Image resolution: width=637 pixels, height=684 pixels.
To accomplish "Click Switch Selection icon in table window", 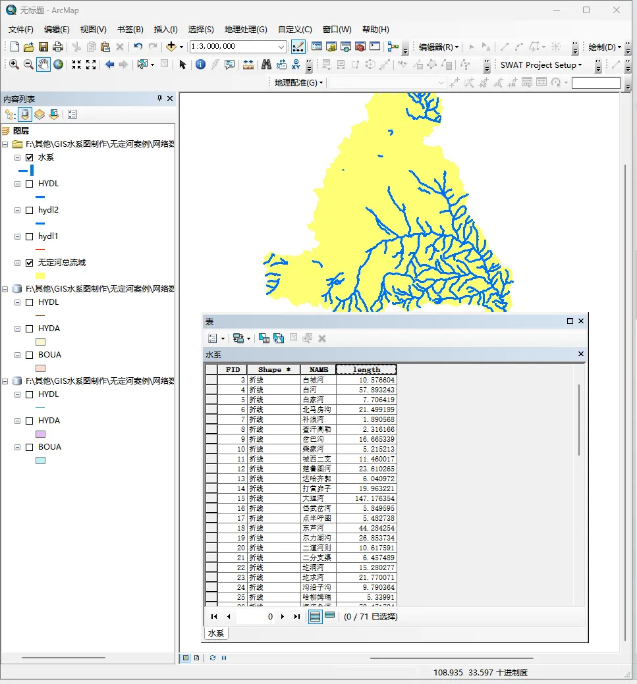I will (279, 338).
